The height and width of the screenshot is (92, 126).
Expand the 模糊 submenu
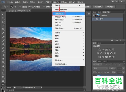click(x=69, y=35)
